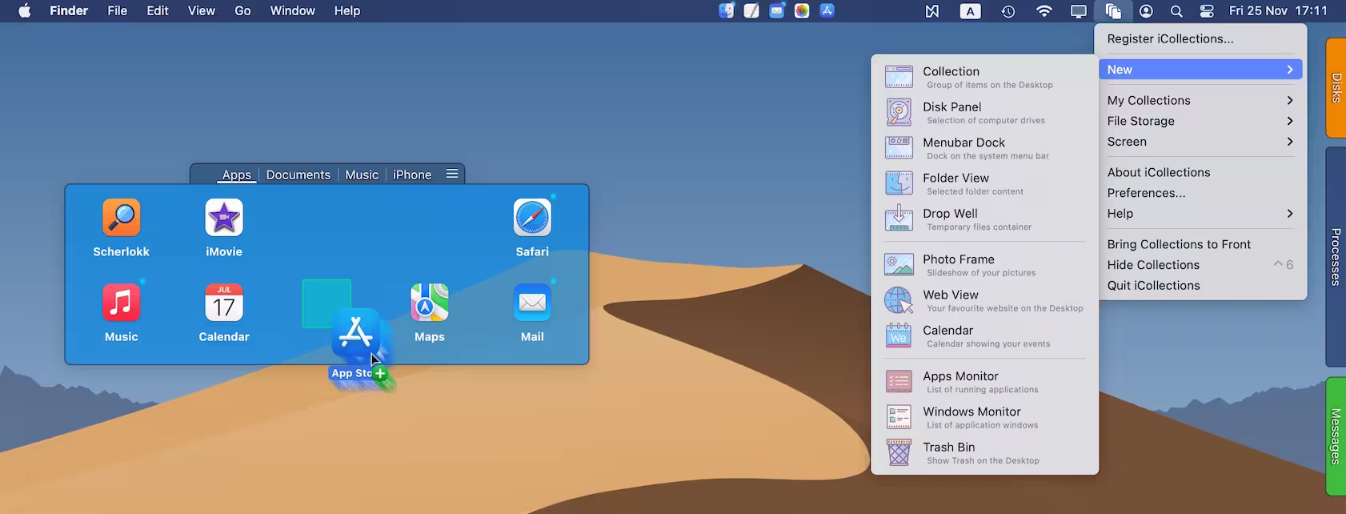Click the Time Machine menu bar icon

(x=1008, y=11)
